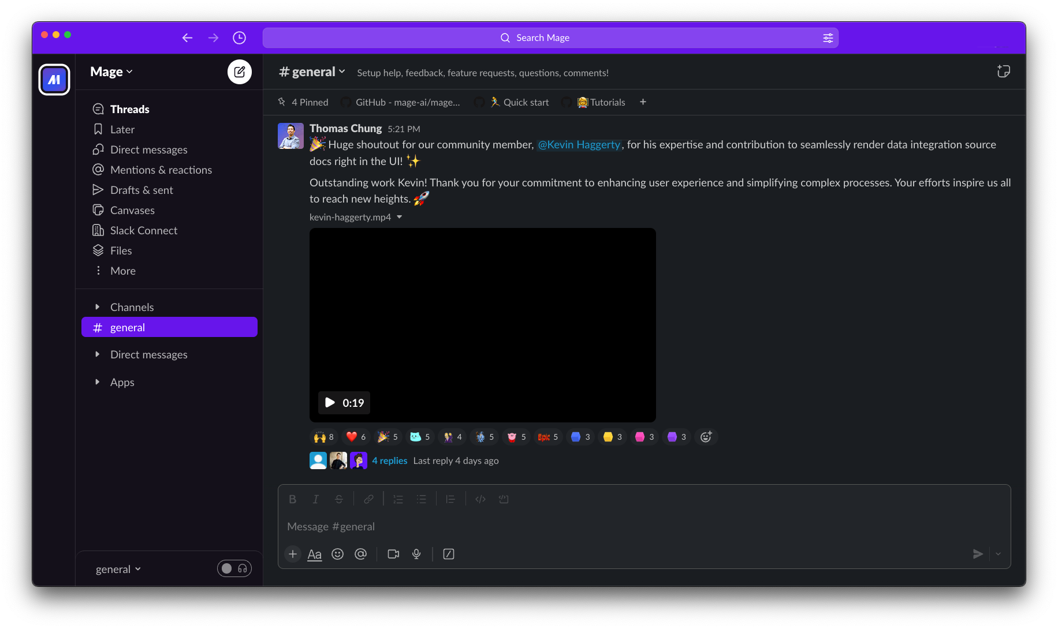1058x629 pixels.
Task: Click the Mage workspace logo
Action: pos(54,79)
